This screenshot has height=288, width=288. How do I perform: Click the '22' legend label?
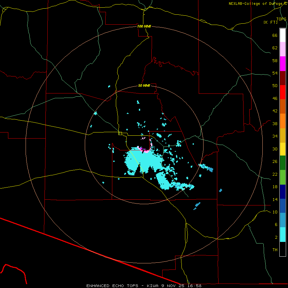275,174
